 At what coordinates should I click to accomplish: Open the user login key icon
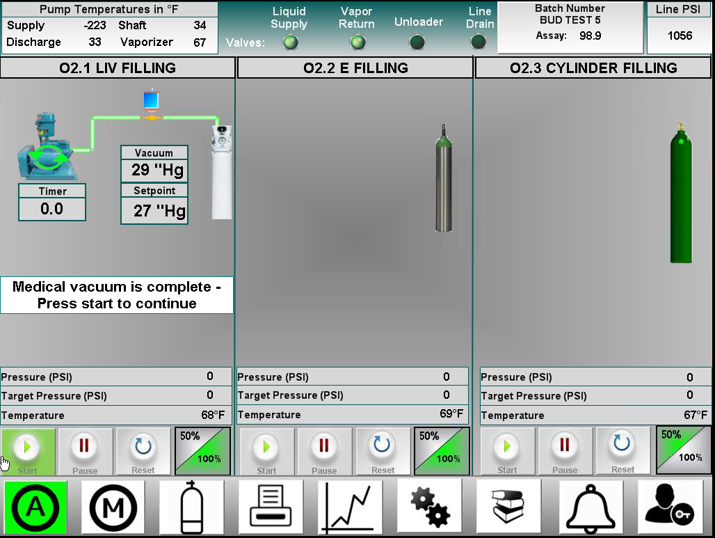669,507
